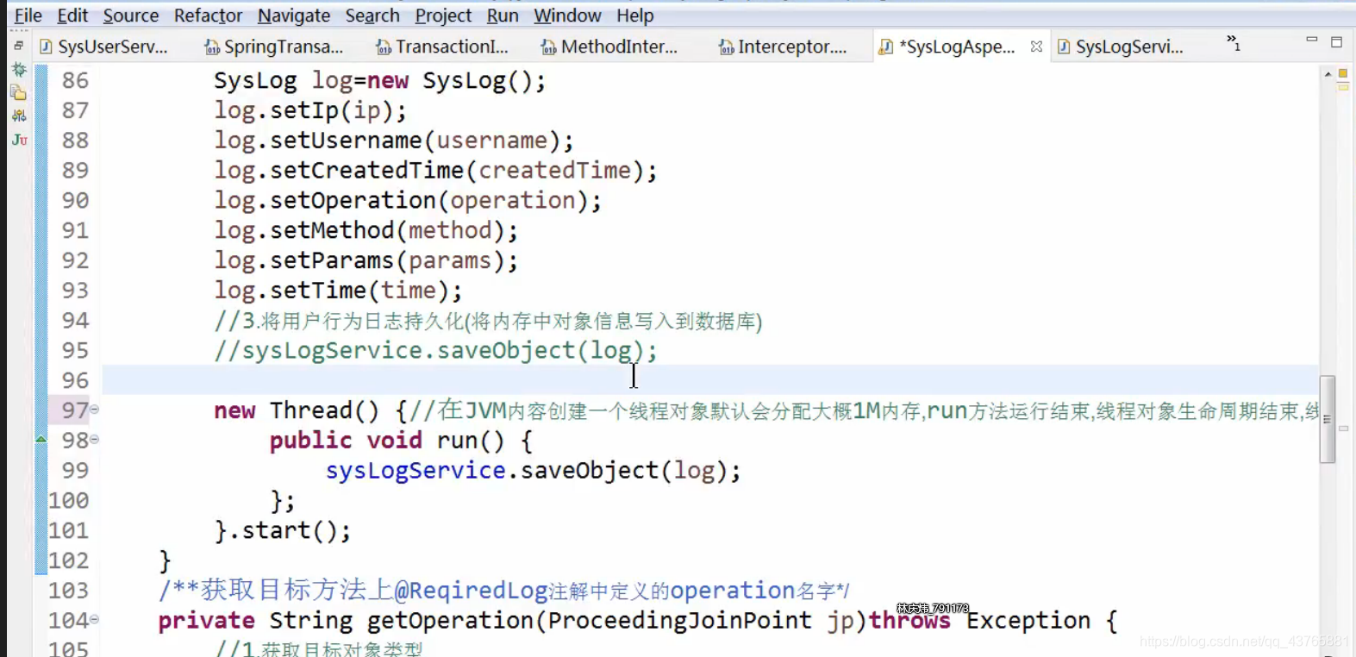The image size is (1356, 657).
Task: Click on 'log.setUsername(username);' line
Action: pos(394,141)
